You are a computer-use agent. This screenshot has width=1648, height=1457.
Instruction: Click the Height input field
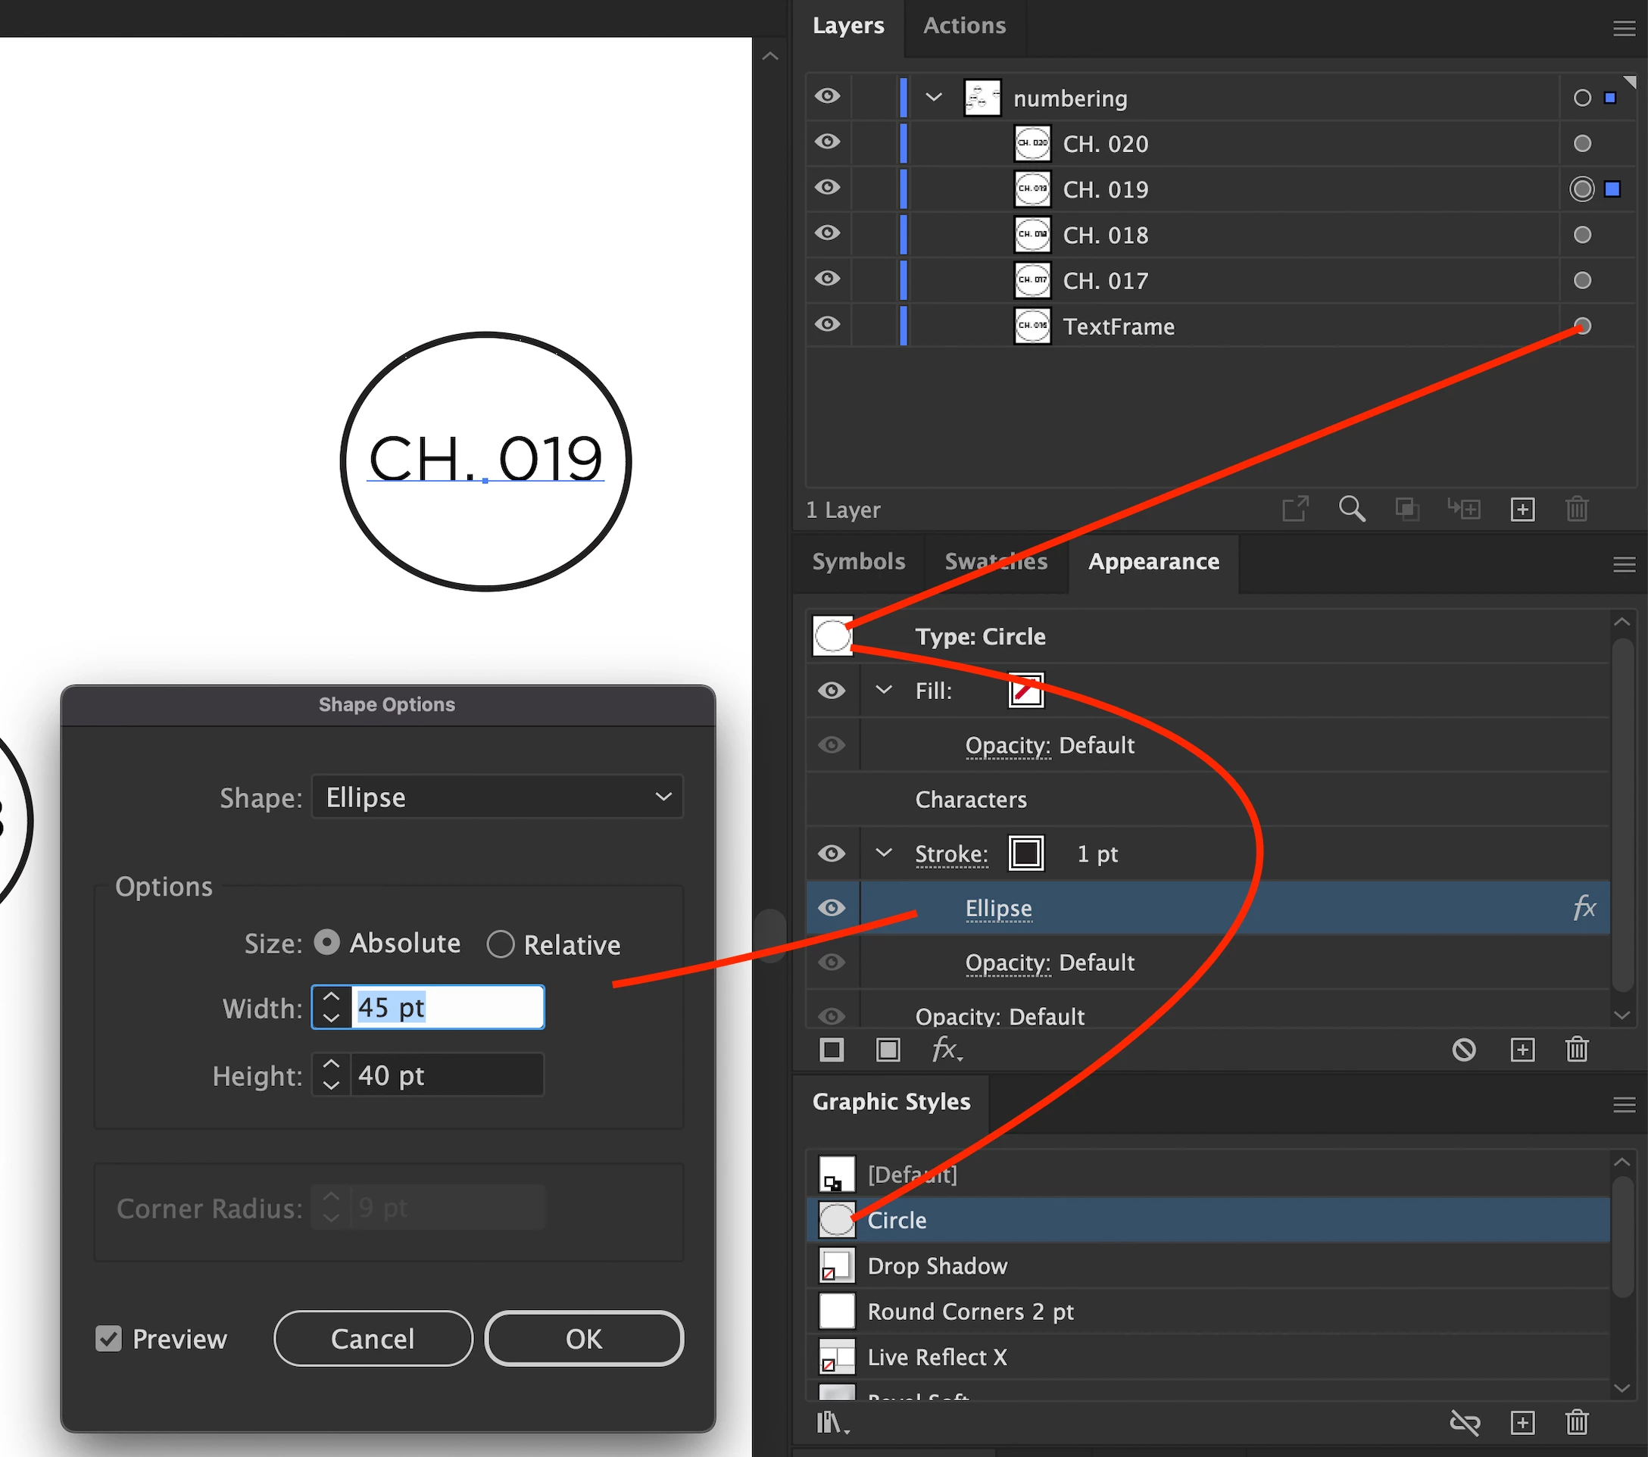pyautogui.click(x=446, y=1075)
